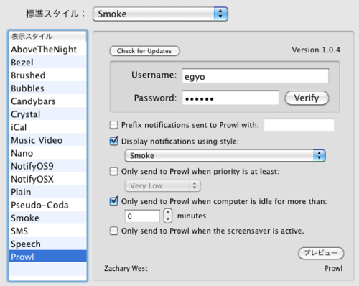Select Plain display style
The width and height of the screenshot is (359, 286).
click(47, 192)
